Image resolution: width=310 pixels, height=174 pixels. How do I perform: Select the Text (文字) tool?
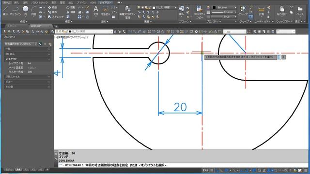tap(96, 11)
